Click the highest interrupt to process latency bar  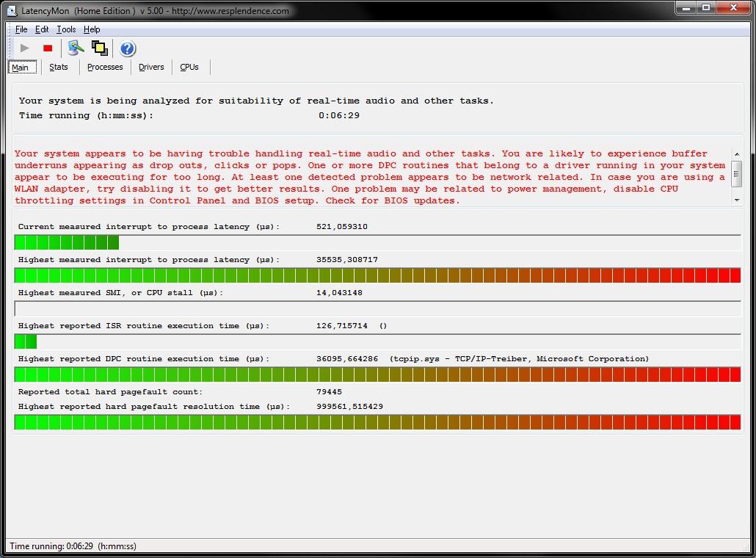(377, 275)
